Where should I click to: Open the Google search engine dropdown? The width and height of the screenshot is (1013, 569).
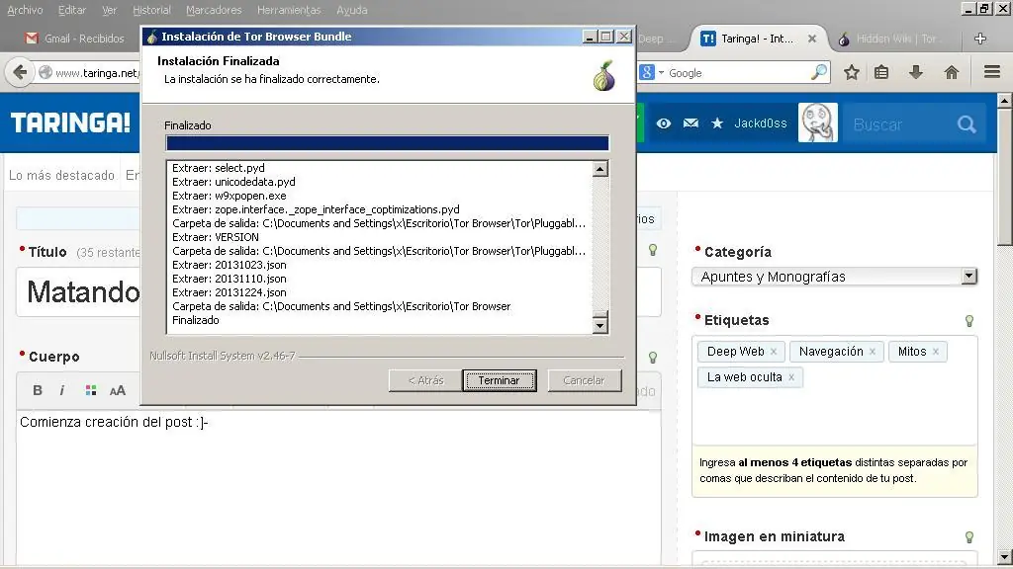[652, 73]
